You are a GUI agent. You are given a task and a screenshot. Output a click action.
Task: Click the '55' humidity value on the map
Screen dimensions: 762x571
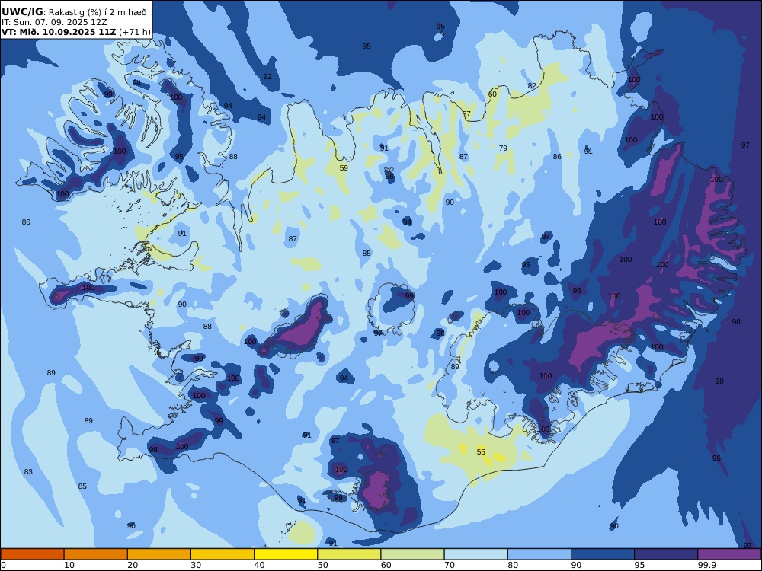click(481, 452)
